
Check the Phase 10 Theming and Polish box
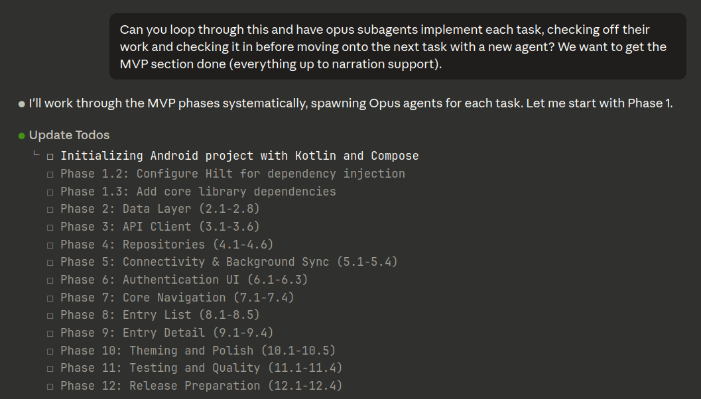tap(50, 351)
